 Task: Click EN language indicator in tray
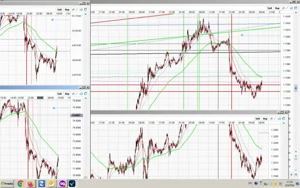[x=250, y=183]
